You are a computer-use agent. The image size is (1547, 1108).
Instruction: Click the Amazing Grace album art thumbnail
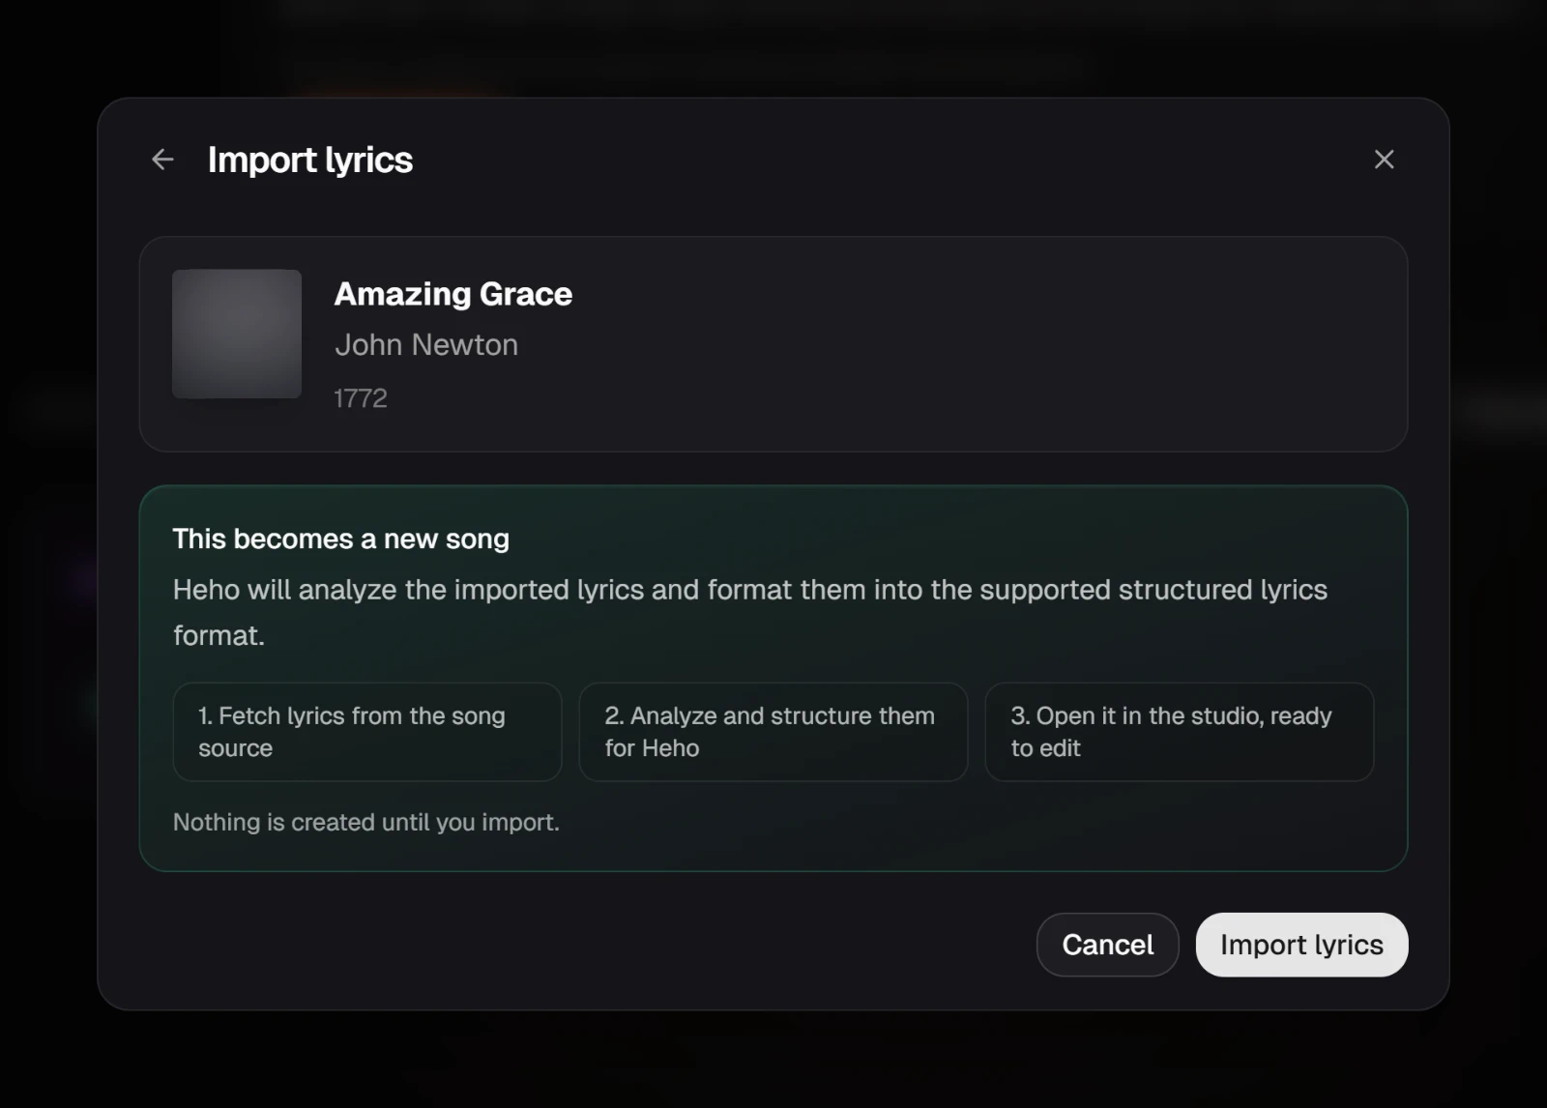237,334
